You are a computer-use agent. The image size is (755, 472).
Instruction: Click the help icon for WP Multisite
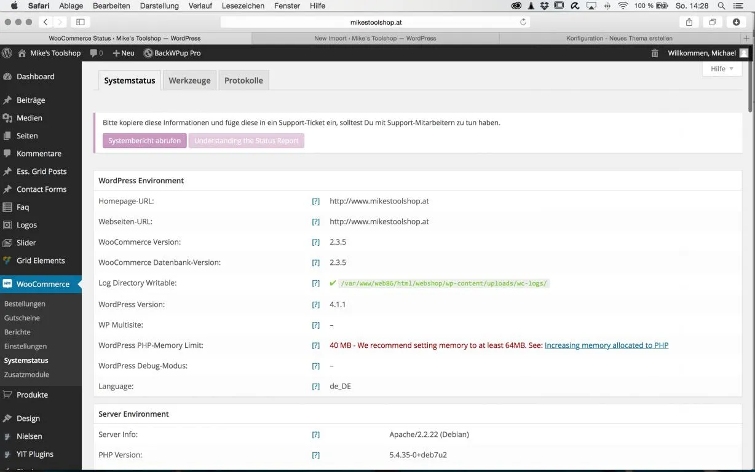[x=315, y=325]
